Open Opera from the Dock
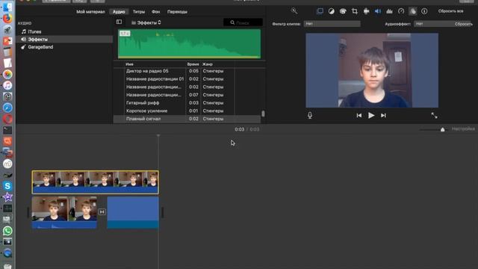Image resolution: width=478 pixels, height=269 pixels. tap(7, 119)
